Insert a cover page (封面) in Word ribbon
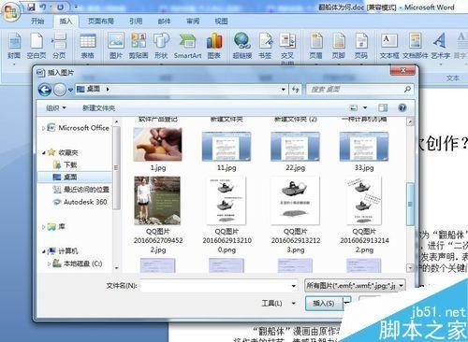Viewport: 468px width, 342px height. point(14,46)
